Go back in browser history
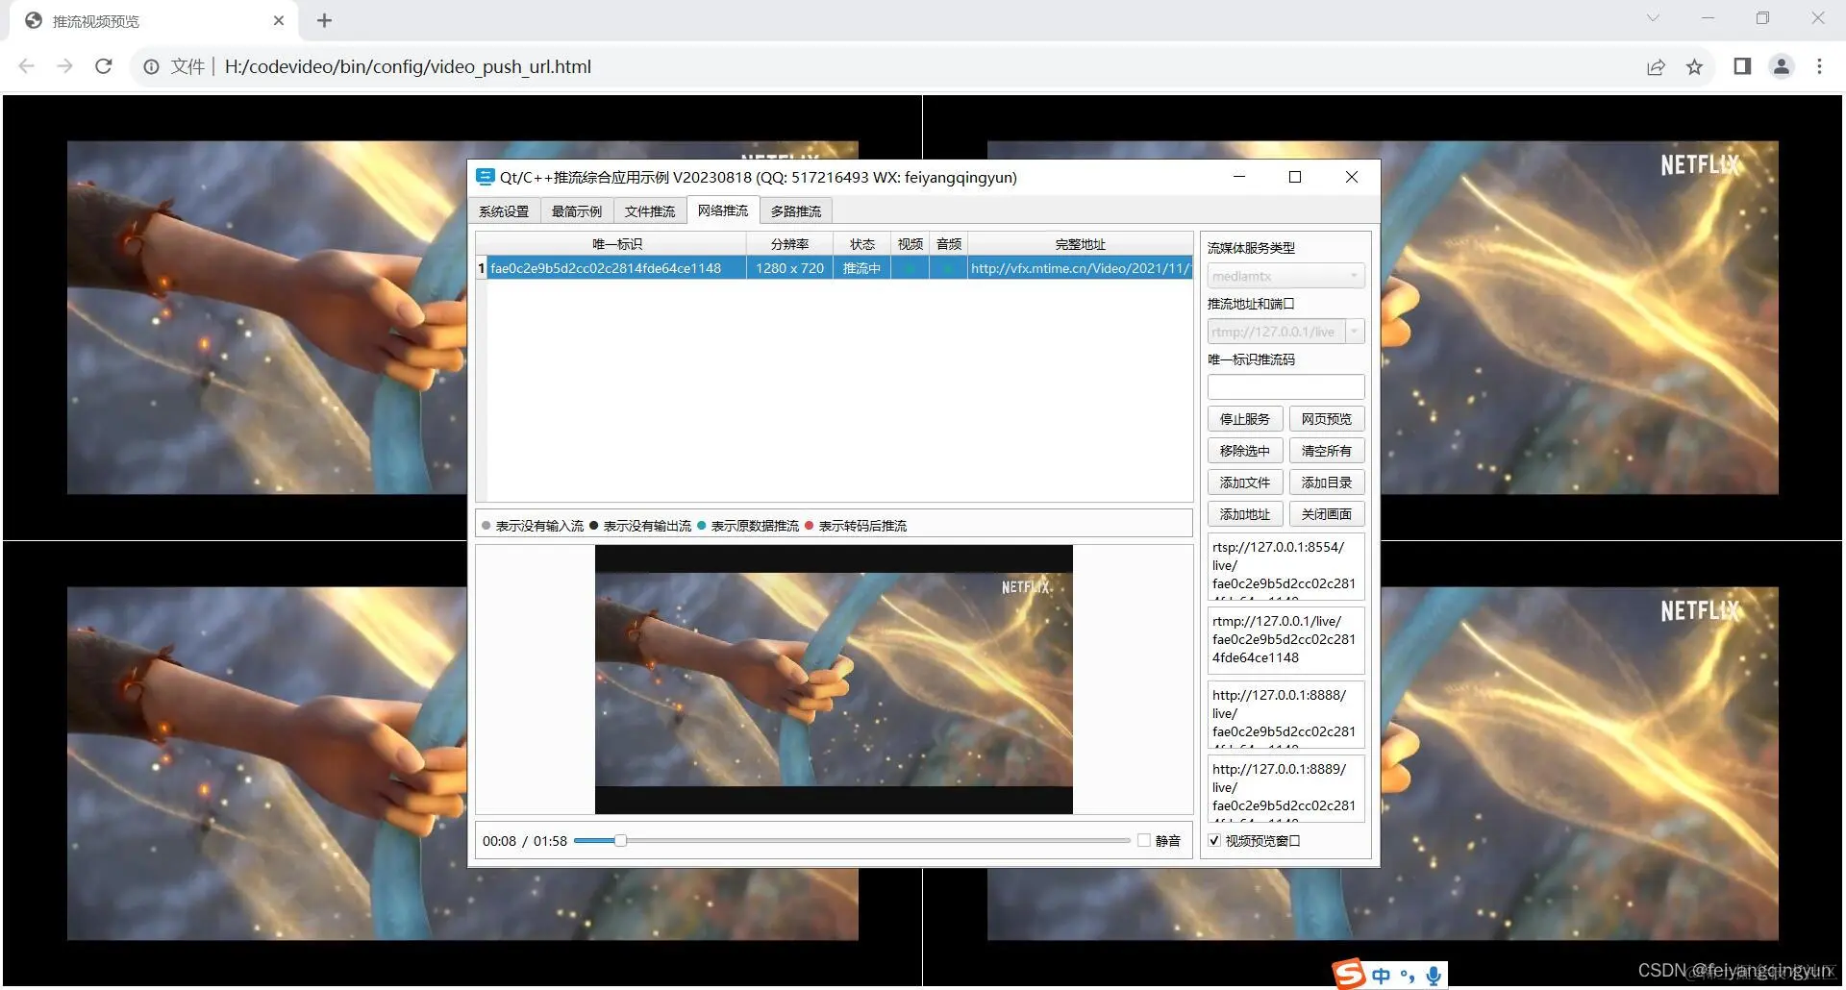Screen dimensions: 1846x990 click(27, 66)
